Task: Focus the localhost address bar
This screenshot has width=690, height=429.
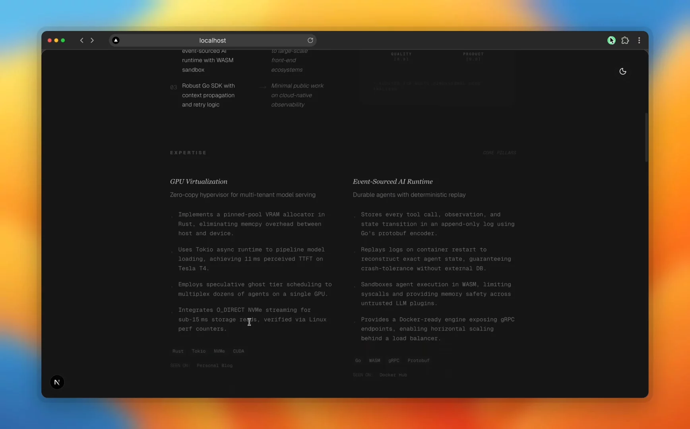Action: (213, 40)
